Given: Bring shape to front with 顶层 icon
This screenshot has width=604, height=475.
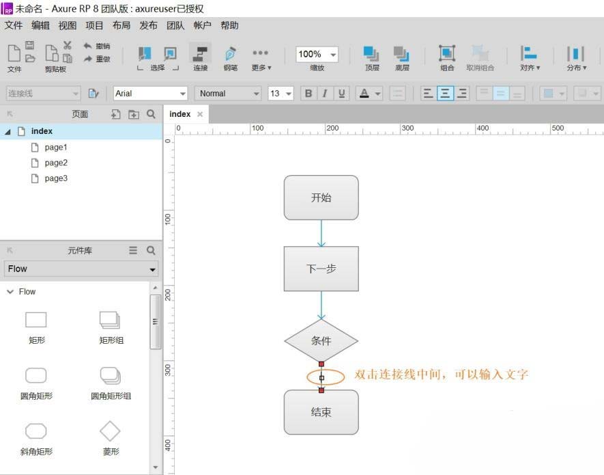Looking at the screenshot, I should 371,55.
